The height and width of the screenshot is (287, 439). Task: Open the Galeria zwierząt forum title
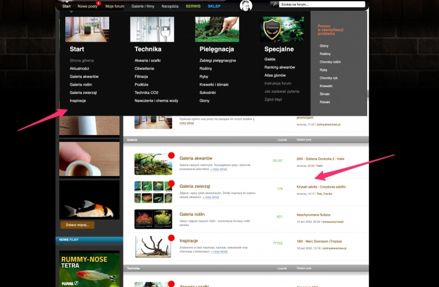pos(195,186)
